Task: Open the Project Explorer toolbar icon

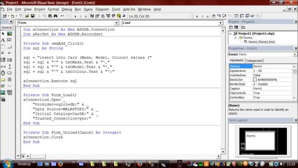Action: (x=92, y=16)
